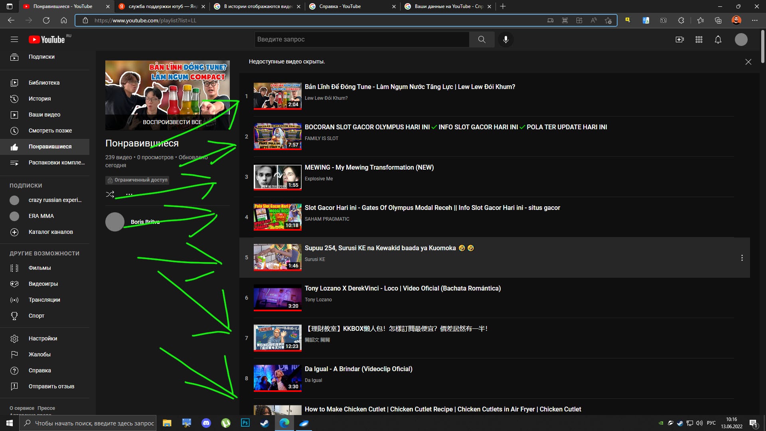Open Видеоигры section
This screenshot has height=431, width=766.
click(x=45, y=284)
